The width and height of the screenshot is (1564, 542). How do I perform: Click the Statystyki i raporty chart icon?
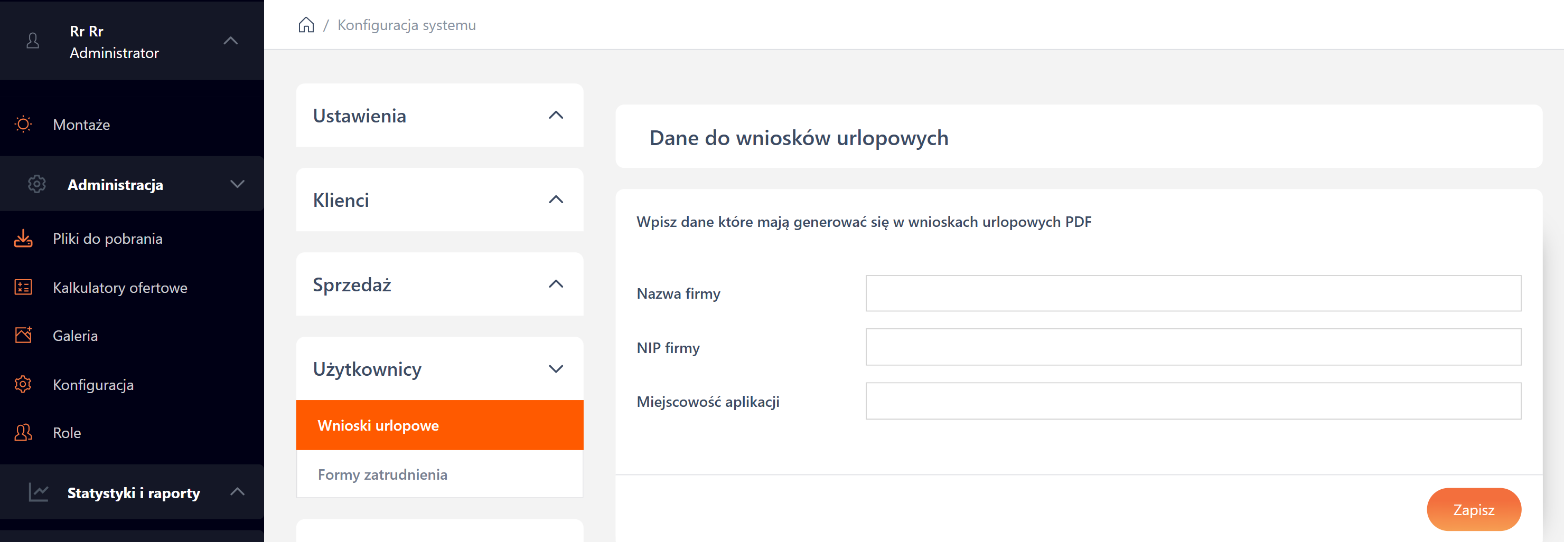38,492
